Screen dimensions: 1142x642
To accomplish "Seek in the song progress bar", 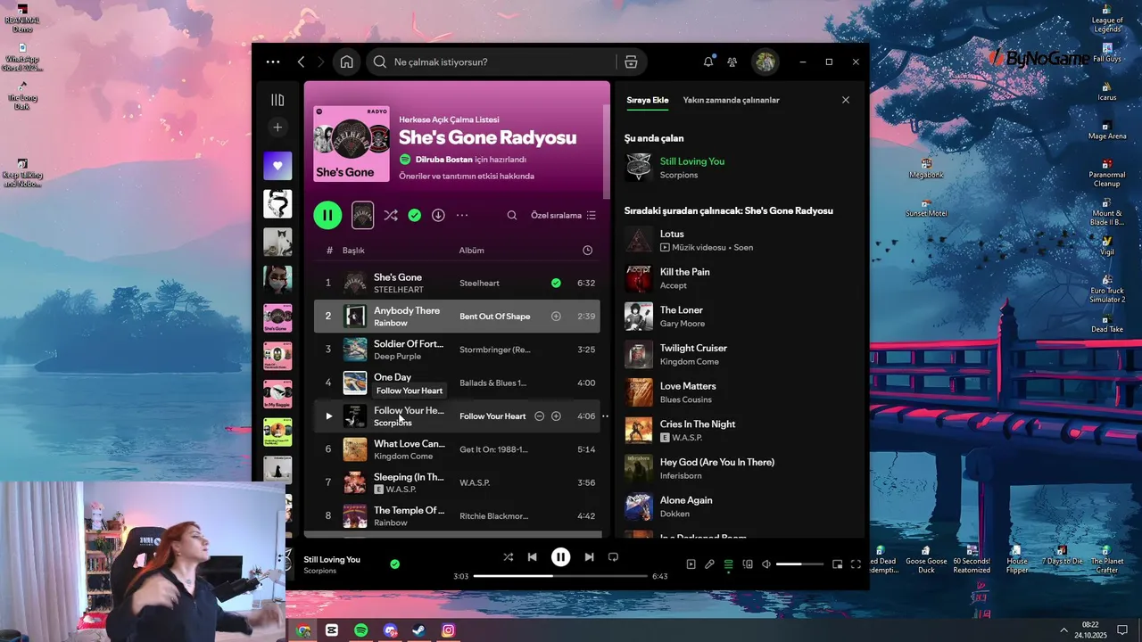I will [560, 576].
